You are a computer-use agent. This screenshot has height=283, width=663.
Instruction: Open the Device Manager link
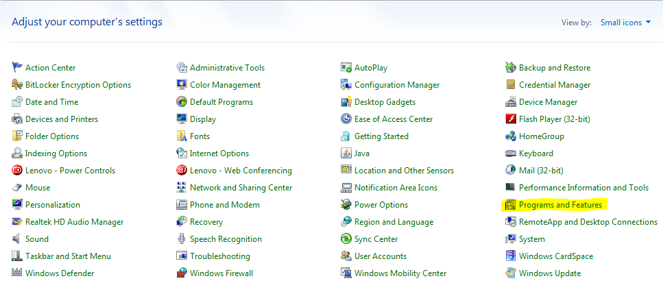(x=548, y=102)
